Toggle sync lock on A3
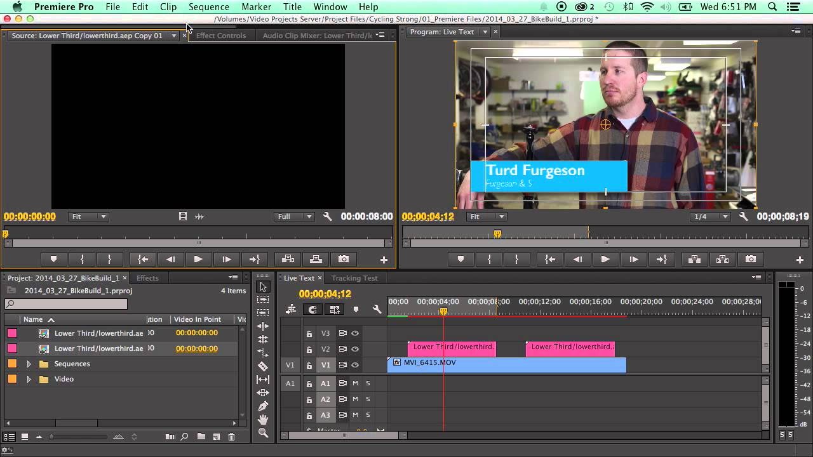This screenshot has height=457, width=813. coord(342,415)
